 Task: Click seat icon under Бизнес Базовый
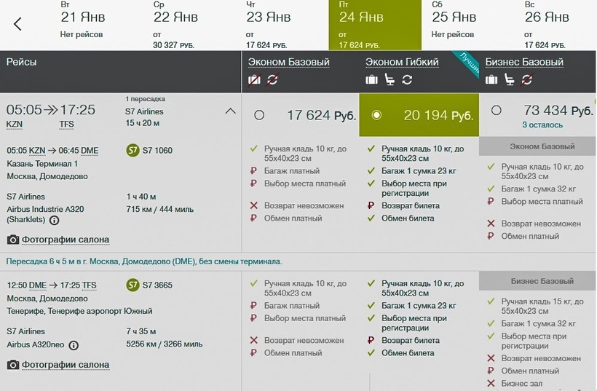509,79
